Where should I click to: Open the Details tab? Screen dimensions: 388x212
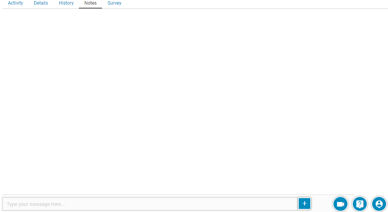pyautogui.click(x=41, y=3)
